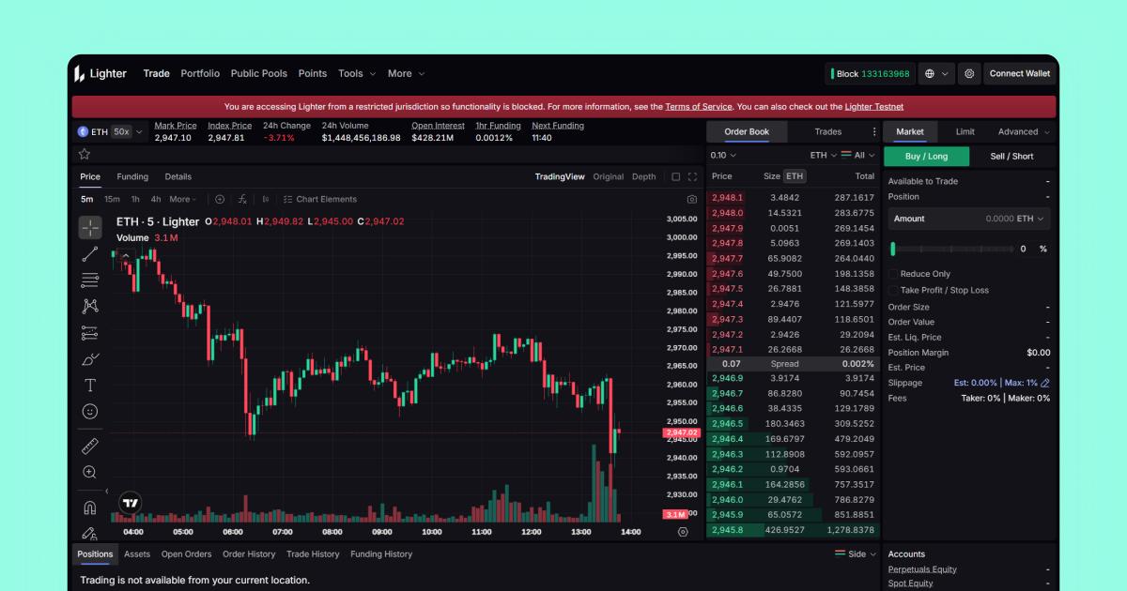Activate the chart zoom-in tool
Viewport: 1127px width, 591px height.
[90, 472]
